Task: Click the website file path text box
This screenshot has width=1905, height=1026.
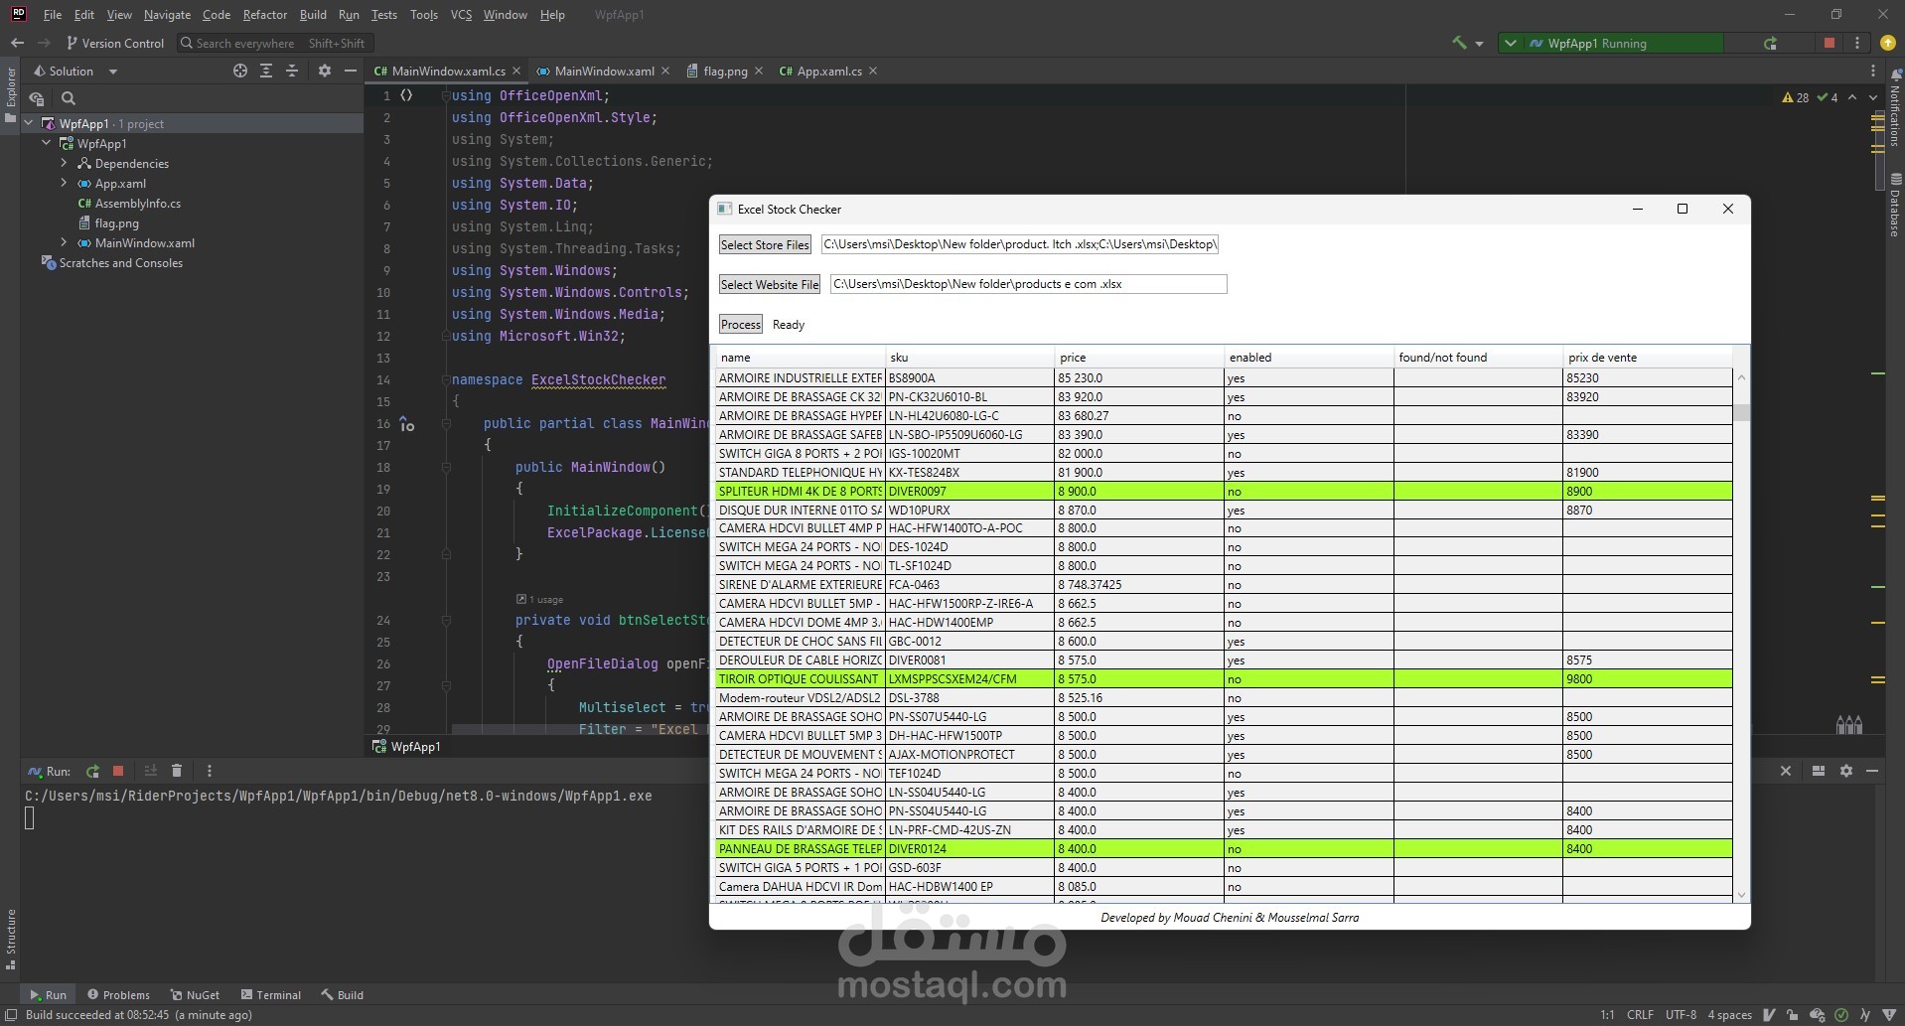Action: 1028,284
